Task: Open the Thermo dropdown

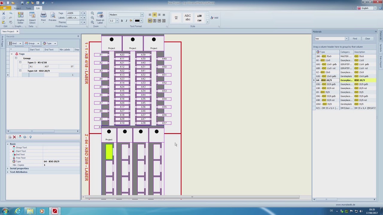Action: [x=82, y=22]
